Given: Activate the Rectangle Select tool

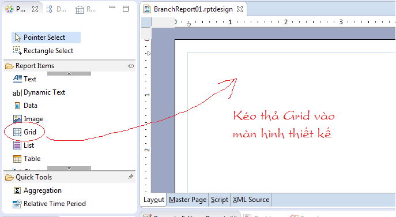Looking at the screenshot, I should click(x=43, y=51).
